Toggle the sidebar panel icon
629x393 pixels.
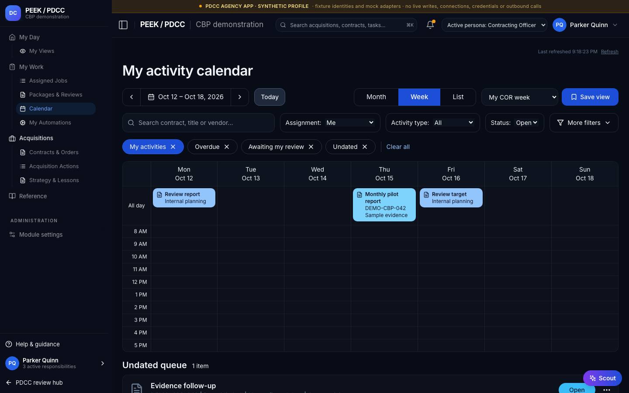click(x=123, y=25)
